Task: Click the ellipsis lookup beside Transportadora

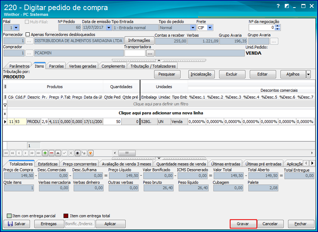Action: pos(150,53)
